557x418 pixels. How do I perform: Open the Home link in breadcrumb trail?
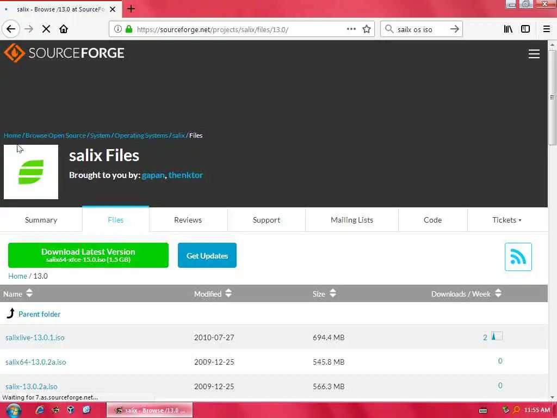(x=13, y=136)
